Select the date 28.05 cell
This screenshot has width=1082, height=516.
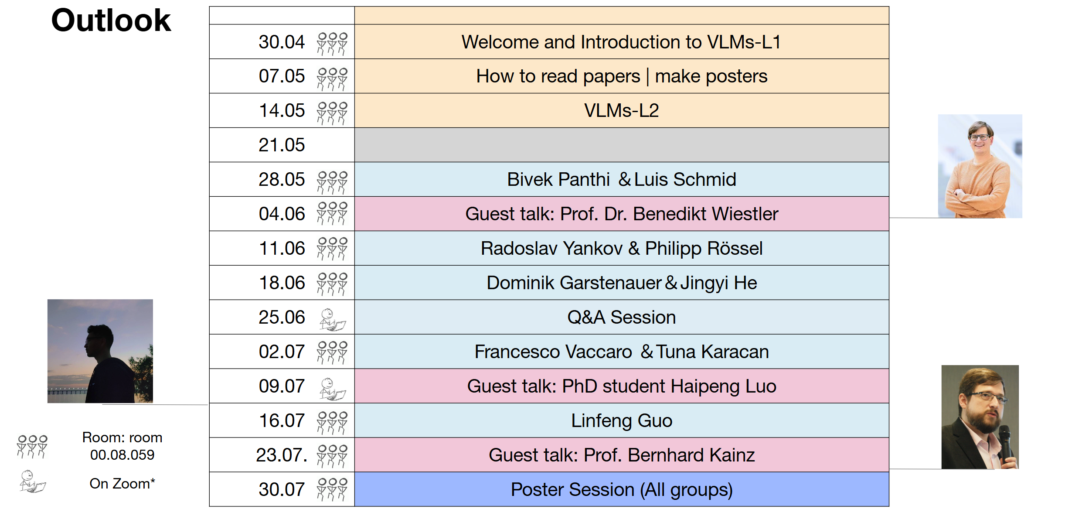coord(282,179)
